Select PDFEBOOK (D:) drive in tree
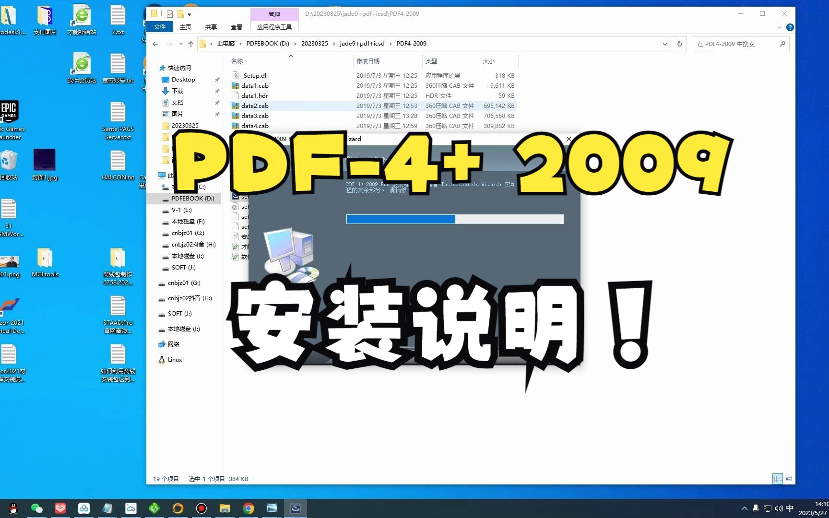The width and height of the screenshot is (829, 518). tap(193, 199)
